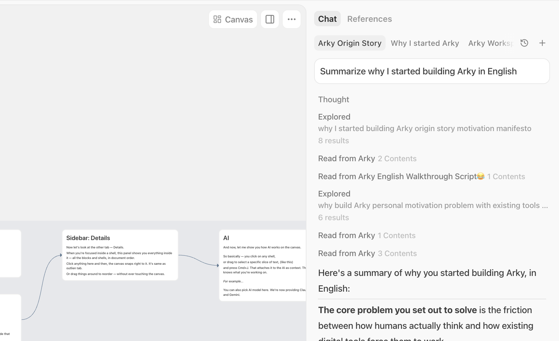The height and width of the screenshot is (341, 559).
Task: Expand Read from Arky 3 Contents
Action: point(367,254)
